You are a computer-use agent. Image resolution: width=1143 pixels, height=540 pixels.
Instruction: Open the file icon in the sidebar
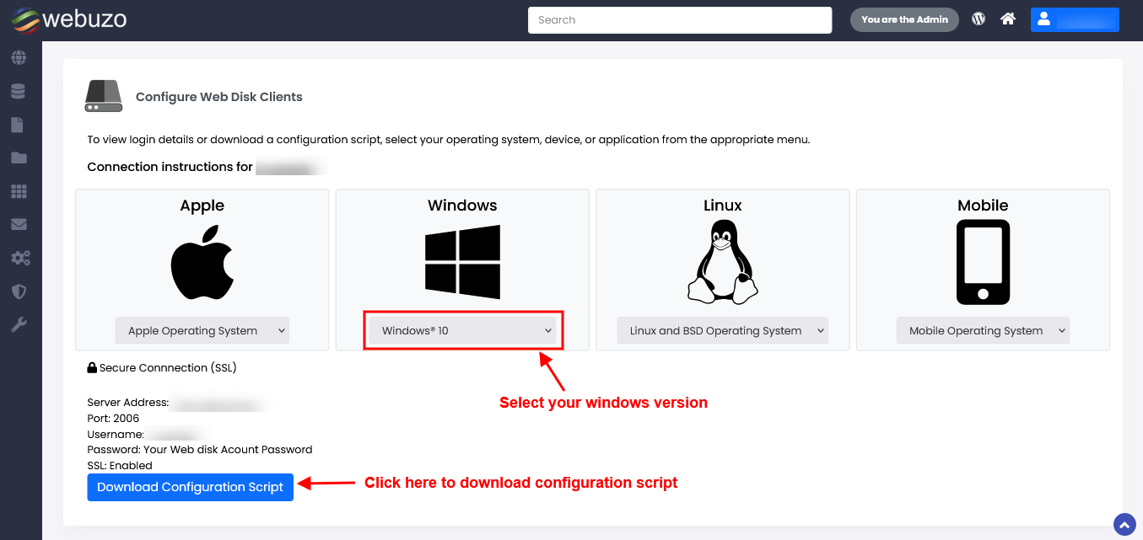pos(20,124)
